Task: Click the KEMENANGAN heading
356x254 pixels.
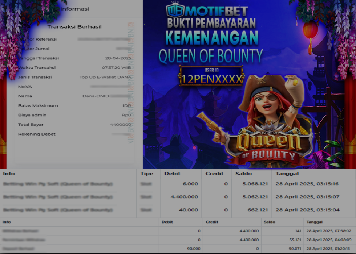Action: [211, 38]
